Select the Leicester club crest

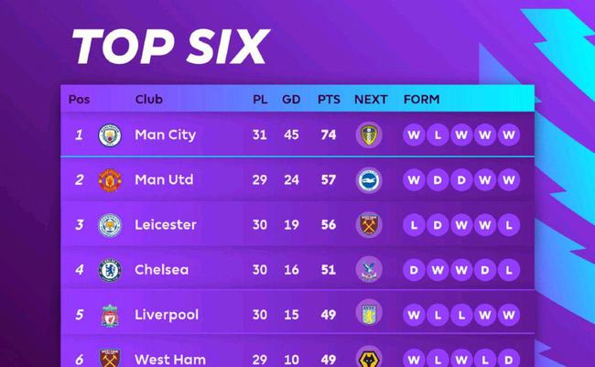coord(110,225)
